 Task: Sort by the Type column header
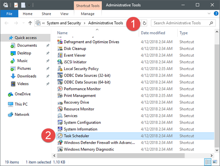point(184,33)
